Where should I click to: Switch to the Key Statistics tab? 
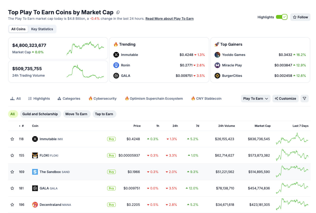(x=42, y=29)
